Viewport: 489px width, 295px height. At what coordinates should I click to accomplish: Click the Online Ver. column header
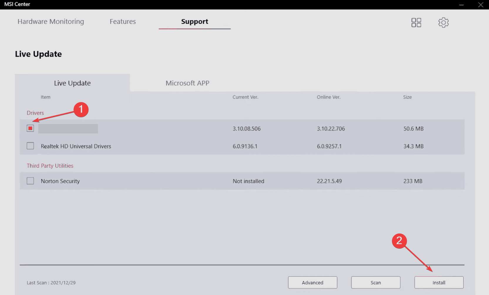[329, 97]
